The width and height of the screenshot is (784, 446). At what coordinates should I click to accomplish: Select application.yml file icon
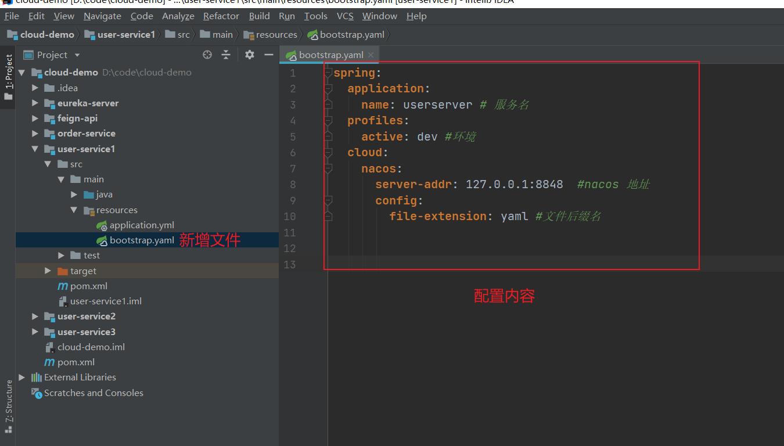point(102,225)
